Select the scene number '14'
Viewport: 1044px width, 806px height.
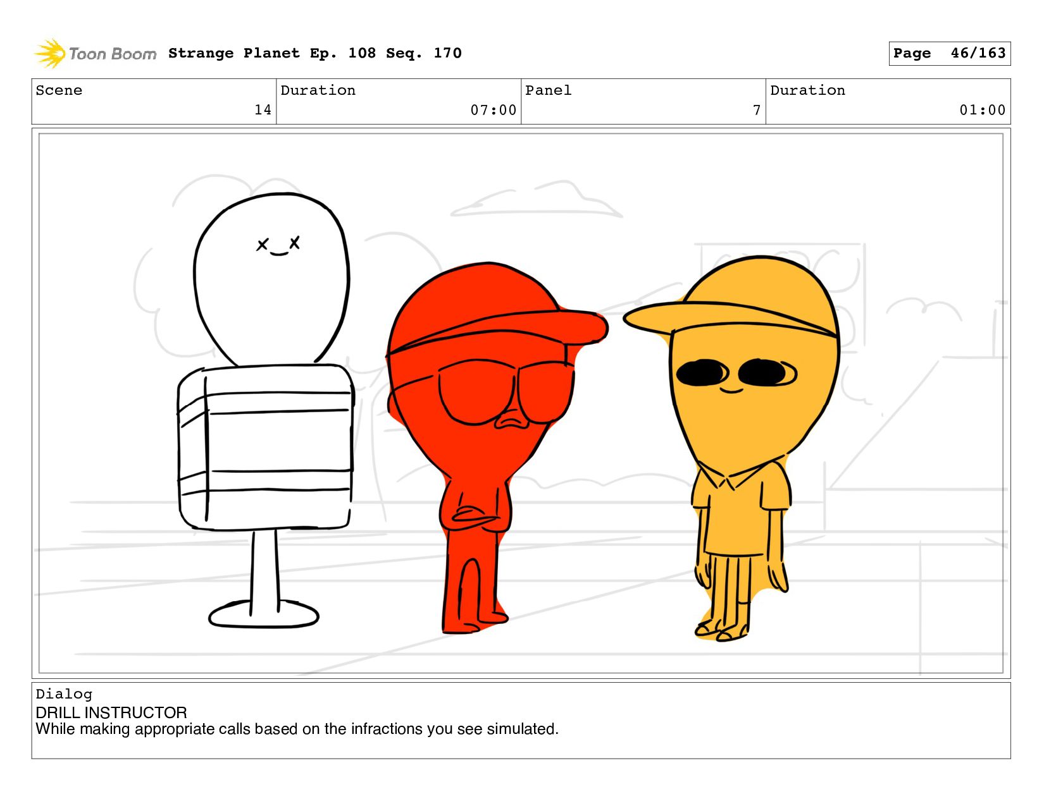(263, 110)
